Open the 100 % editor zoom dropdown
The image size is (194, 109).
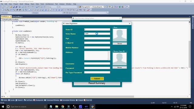4,96
